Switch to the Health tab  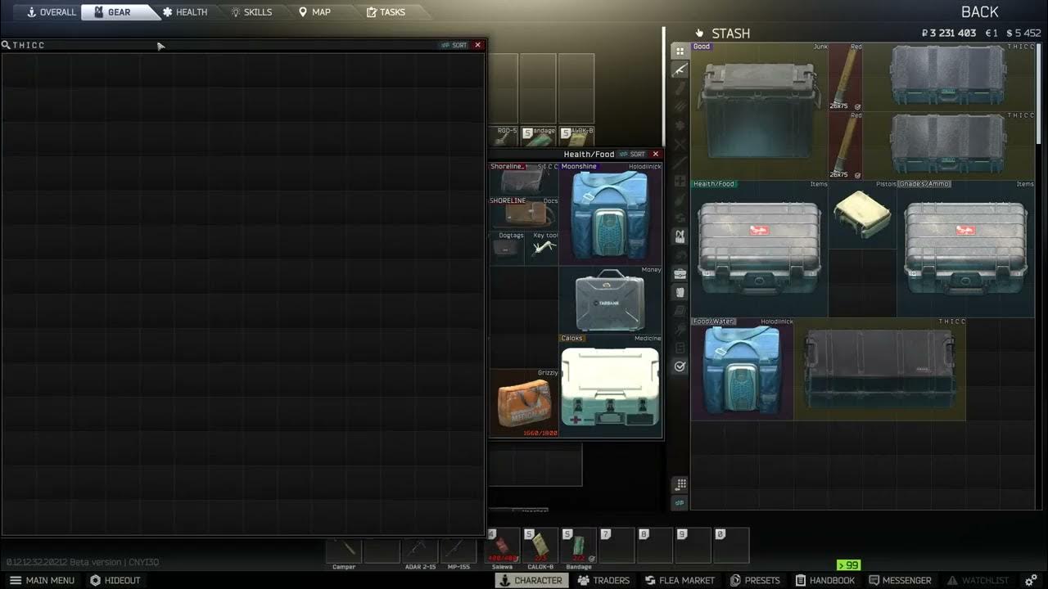185,12
